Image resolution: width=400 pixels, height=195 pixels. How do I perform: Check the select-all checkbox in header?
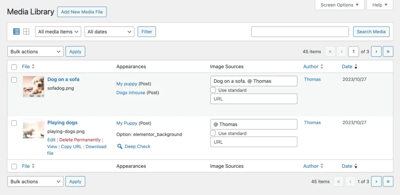(x=14, y=67)
